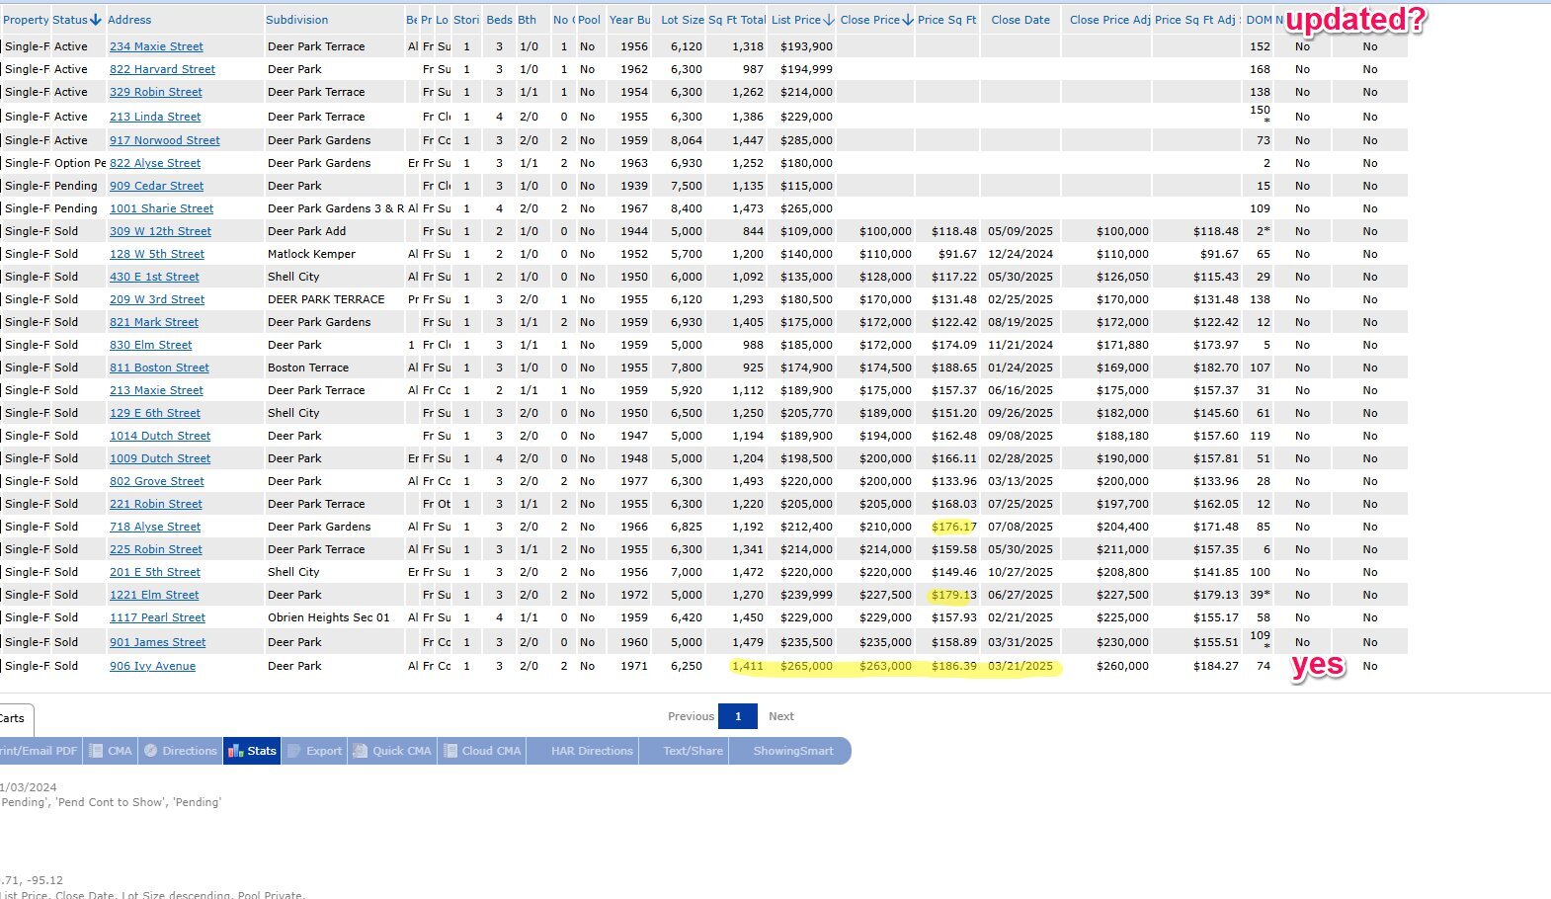Screen dimensions: 1551x899
Task: Click the Close Price sort arrow
Action: tap(908, 20)
